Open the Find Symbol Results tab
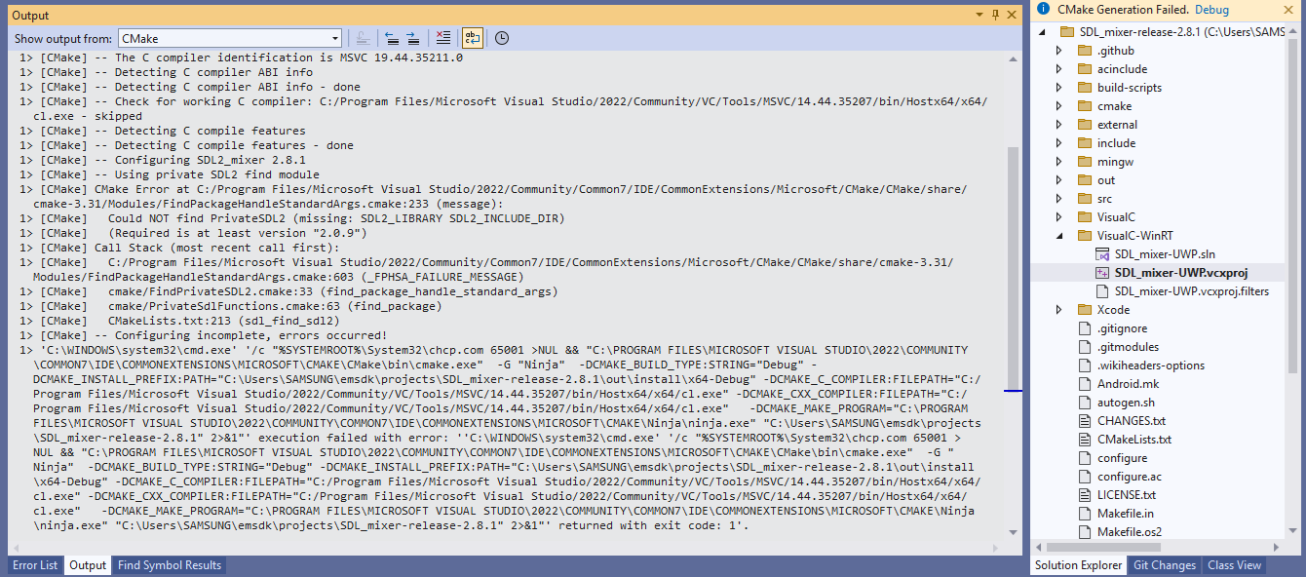The image size is (1306, 577). 170,565
